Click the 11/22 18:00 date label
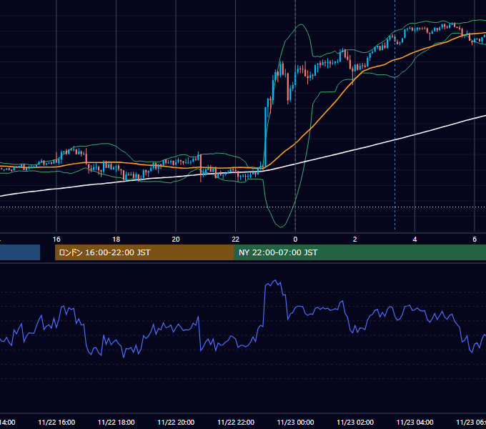Screen dimensions: 486x429 (x=116, y=422)
